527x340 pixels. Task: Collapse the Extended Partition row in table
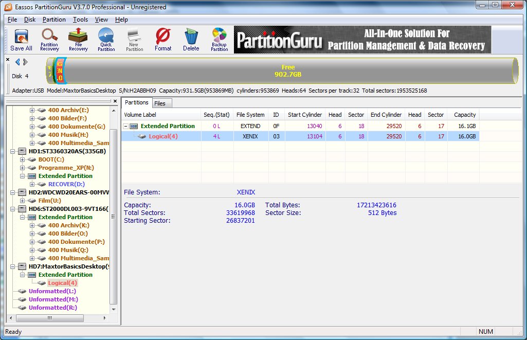125,126
